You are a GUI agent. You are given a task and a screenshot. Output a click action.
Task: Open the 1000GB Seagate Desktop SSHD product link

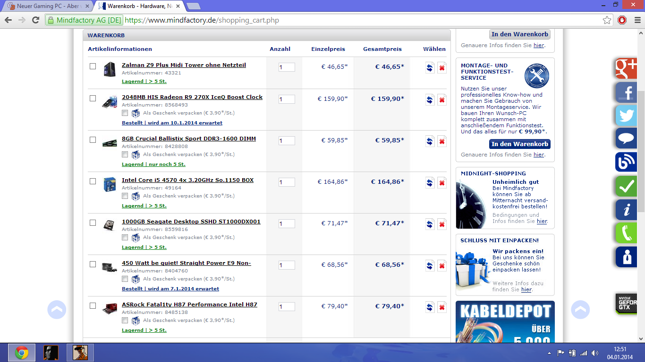(191, 222)
